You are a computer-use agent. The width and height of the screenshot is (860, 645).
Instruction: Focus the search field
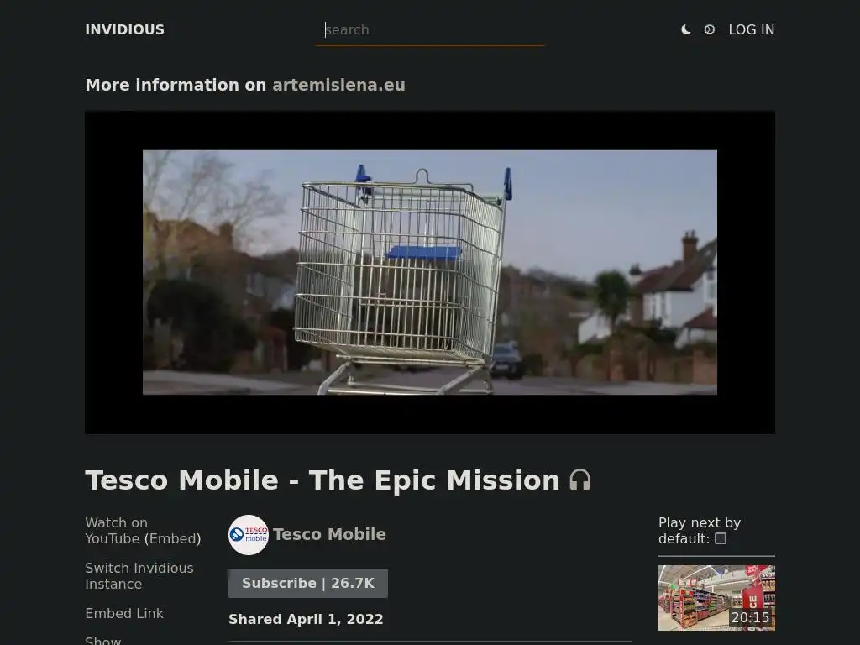430,29
